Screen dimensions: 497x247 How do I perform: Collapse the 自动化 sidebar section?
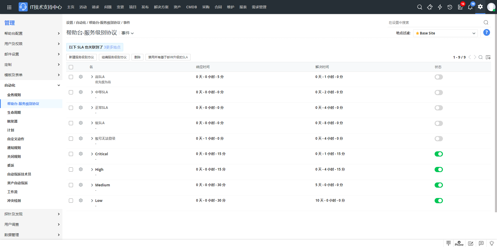point(31,85)
